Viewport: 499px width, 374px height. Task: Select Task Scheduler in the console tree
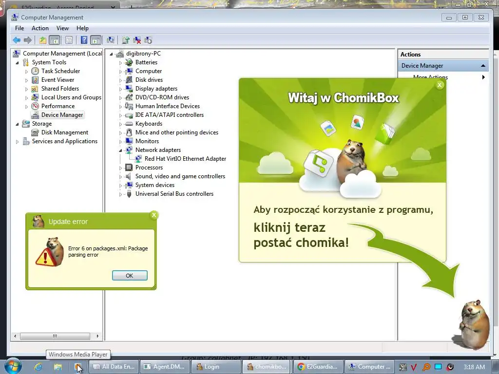60,71
